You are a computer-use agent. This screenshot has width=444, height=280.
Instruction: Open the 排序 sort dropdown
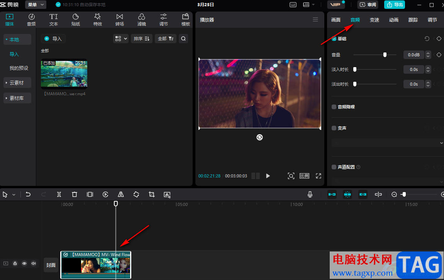tap(142, 39)
